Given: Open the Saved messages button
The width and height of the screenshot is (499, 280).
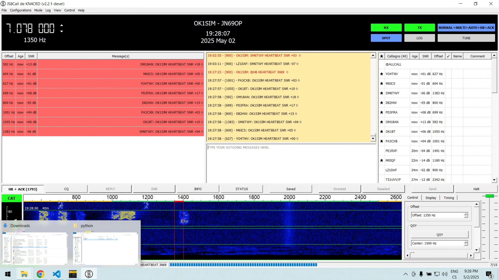Looking at the screenshot, I should click(291, 189).
